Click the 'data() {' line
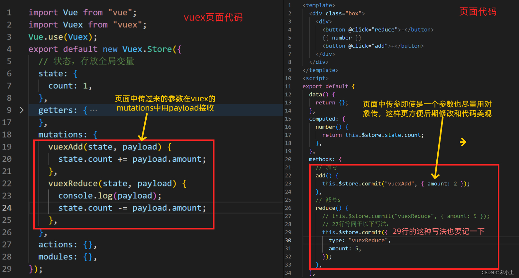 322,94
